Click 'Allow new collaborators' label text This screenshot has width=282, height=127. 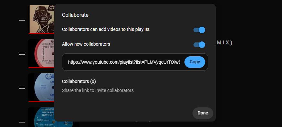click(86, 44)
